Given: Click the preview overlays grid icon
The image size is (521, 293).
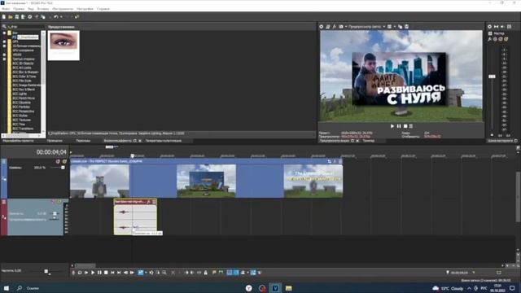Looking at the screenshot, I should click(x=389, y=27).
